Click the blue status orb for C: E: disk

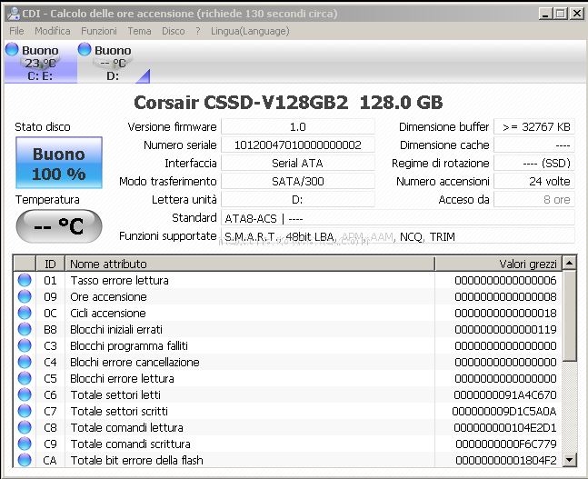(x=12, y=49)
